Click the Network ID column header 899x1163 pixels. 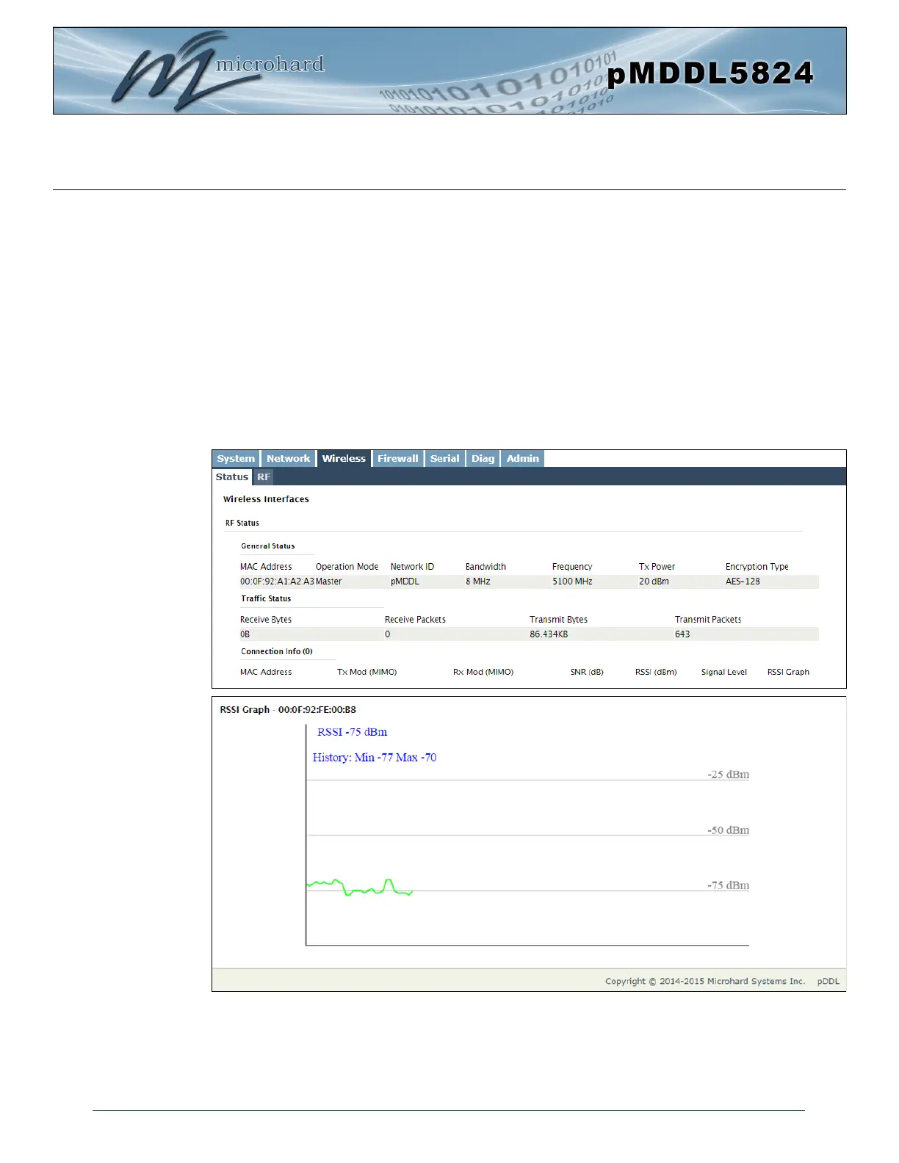(412, 567)
